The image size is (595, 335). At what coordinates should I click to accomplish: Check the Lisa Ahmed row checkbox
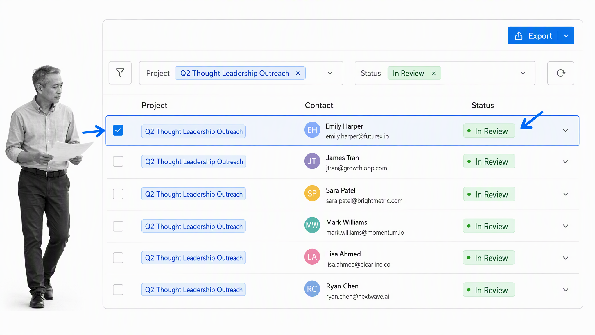pyautogui.click(x=118, y=258)
